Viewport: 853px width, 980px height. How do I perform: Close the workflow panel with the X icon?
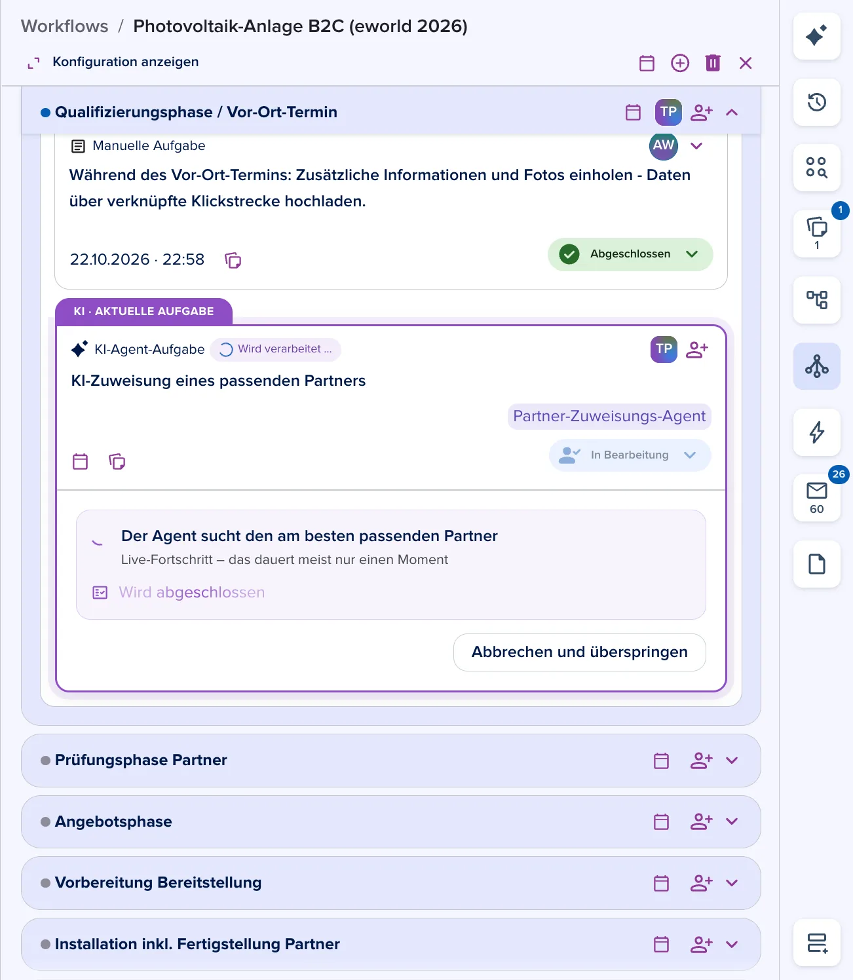(746, 63)
